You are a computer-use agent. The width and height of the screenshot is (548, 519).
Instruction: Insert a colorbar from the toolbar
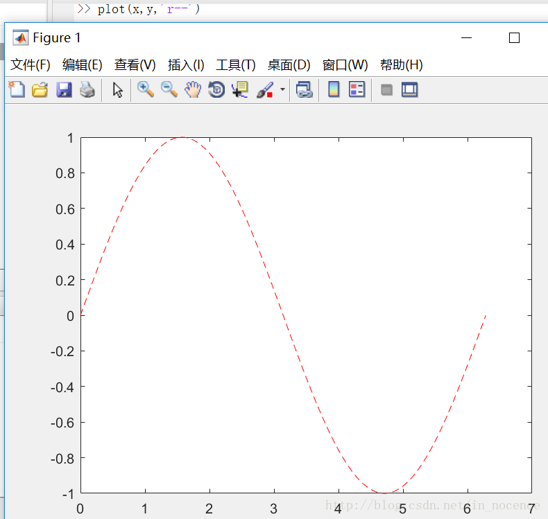click(x=334, y=89)
